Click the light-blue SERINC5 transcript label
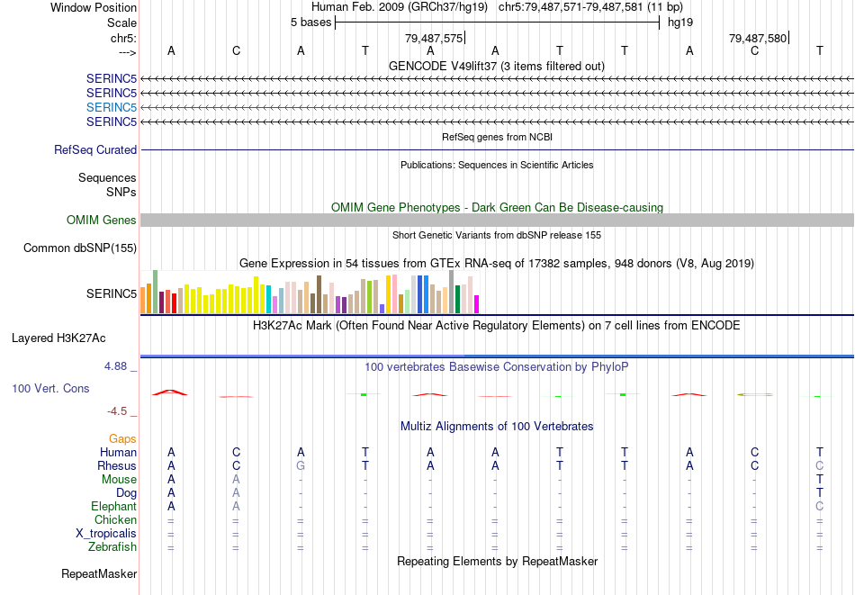Viewport: 855px width, 595px height. pyautogui.click(x=112, y=107)
